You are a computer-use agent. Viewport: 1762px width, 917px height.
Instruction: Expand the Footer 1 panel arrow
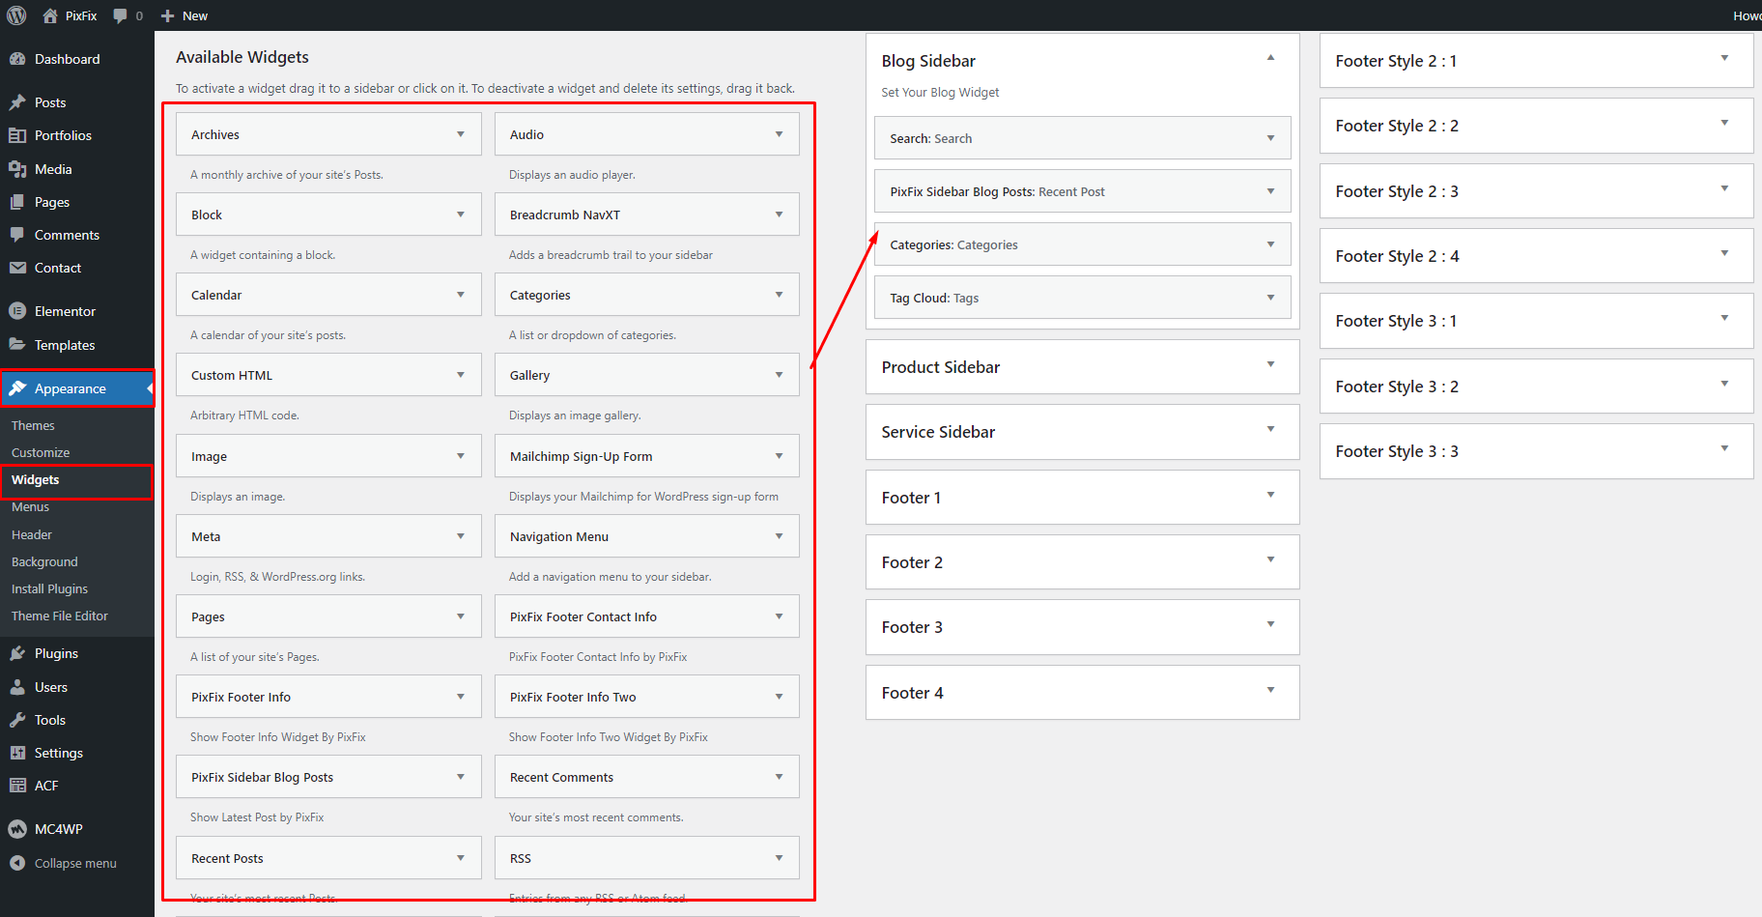coord(1270,495)
